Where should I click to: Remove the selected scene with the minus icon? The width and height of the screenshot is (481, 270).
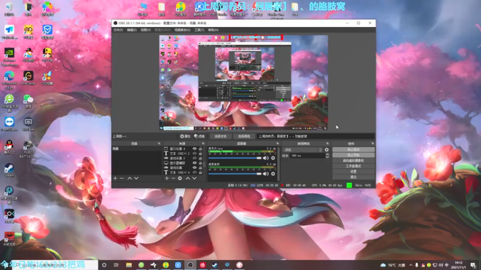[122, 178]
